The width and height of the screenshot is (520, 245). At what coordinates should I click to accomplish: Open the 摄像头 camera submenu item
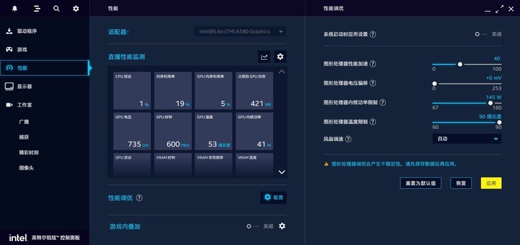pos(27,168)
